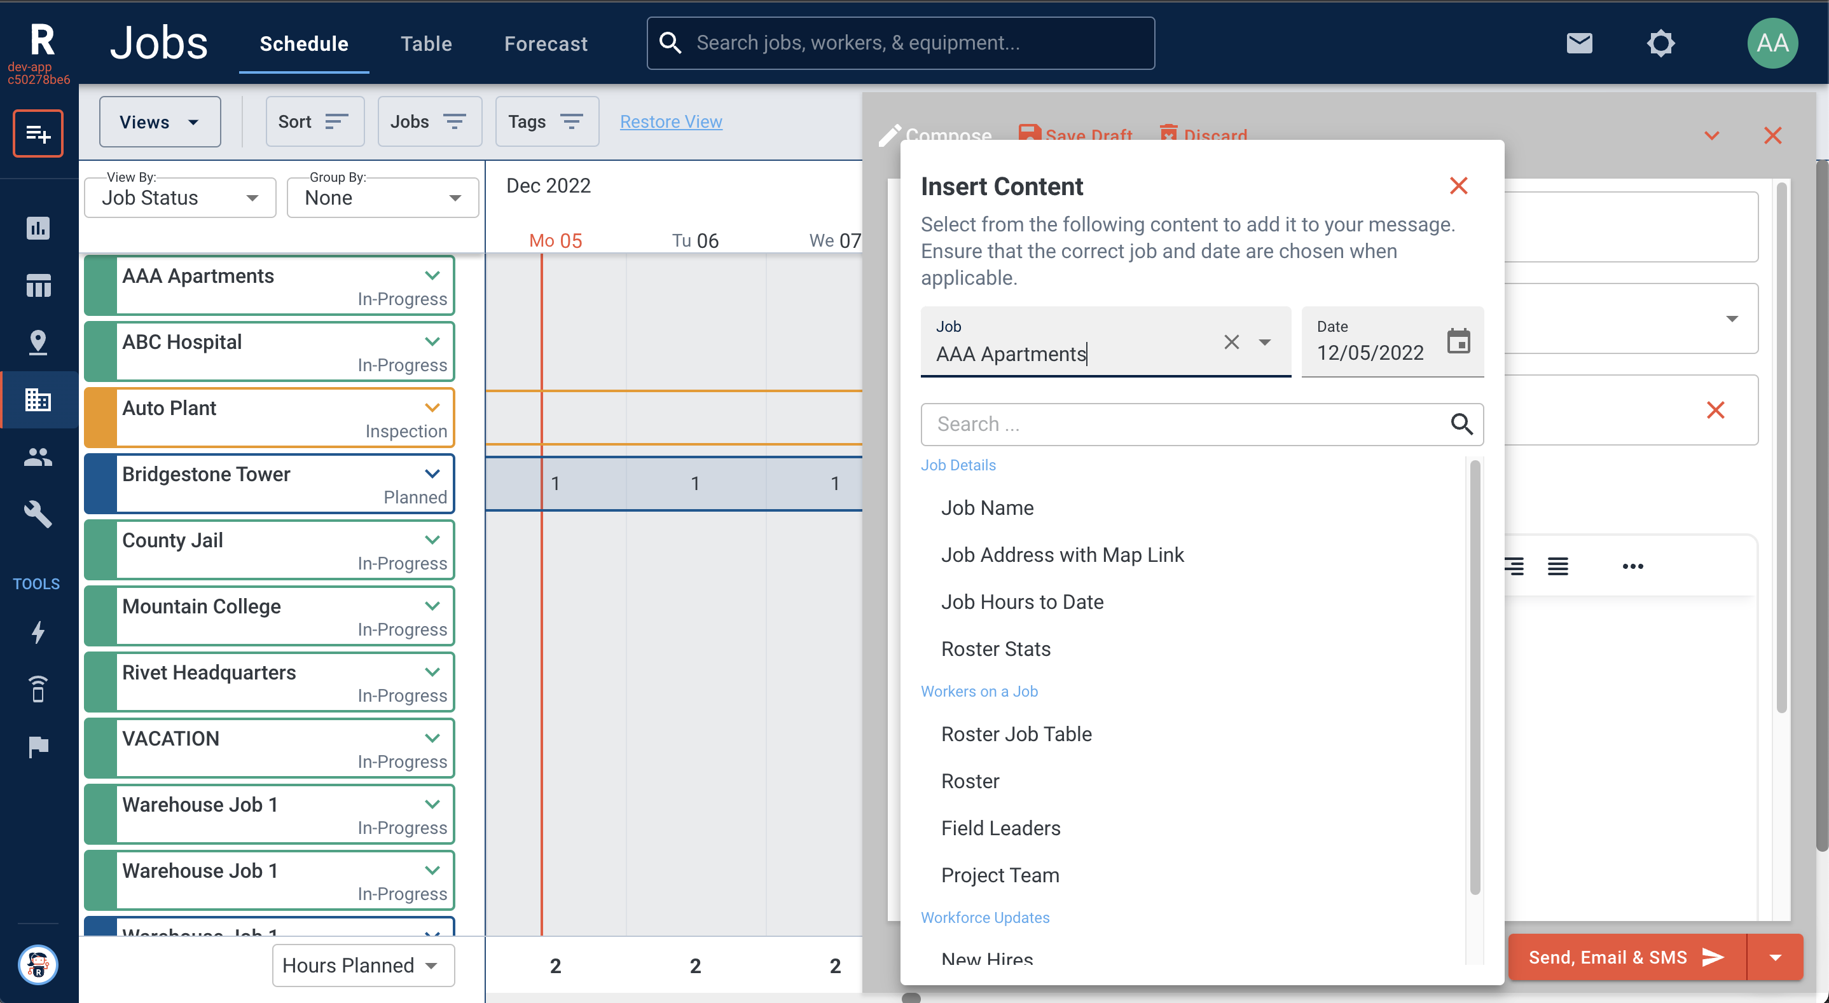
Task: Open the more options ellipsis in editor
Action: point(1632,566)
